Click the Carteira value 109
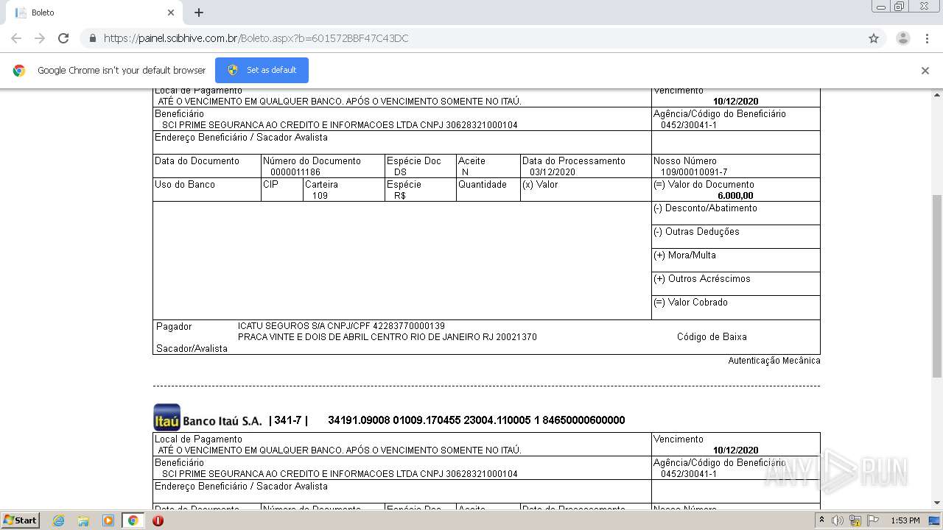This screenshot has height=530, width=943. pos(320,196)
